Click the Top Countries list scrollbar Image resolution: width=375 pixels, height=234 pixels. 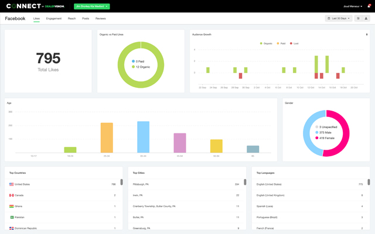coord(121,182)
